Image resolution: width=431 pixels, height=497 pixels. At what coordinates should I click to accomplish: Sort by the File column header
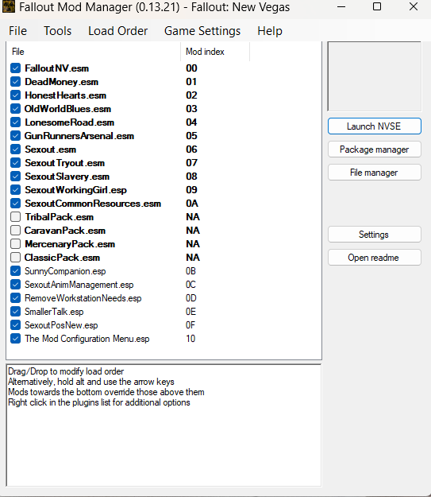tap(94, 52)
